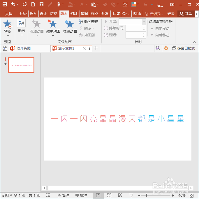
Task: Click the 共享 share button
Action: 186,14
